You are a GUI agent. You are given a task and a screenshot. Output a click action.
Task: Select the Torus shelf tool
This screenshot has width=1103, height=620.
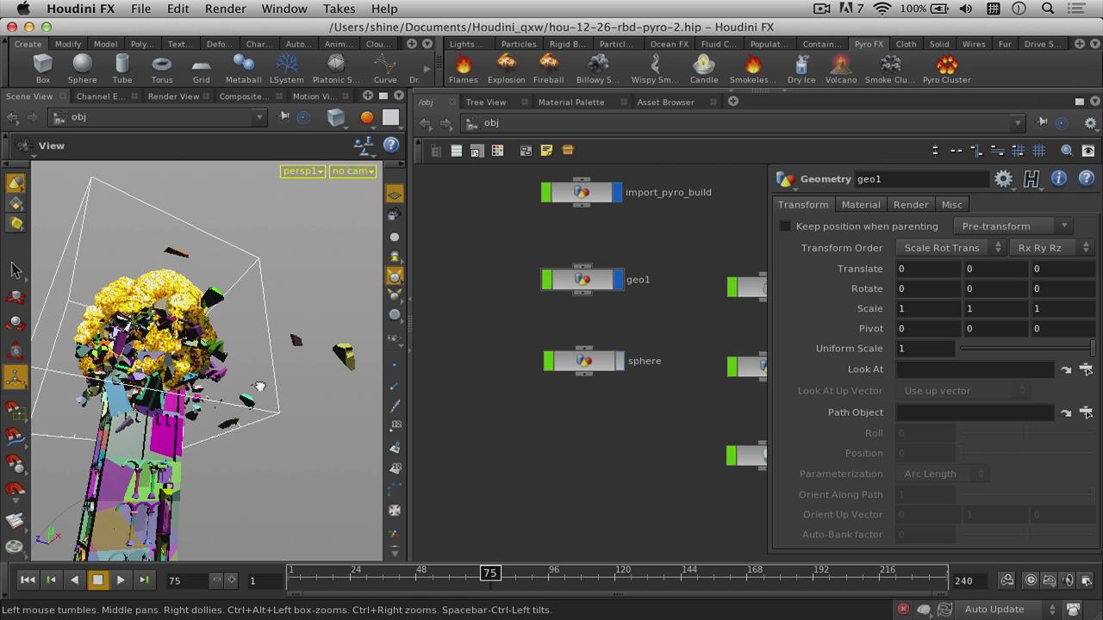161,69
